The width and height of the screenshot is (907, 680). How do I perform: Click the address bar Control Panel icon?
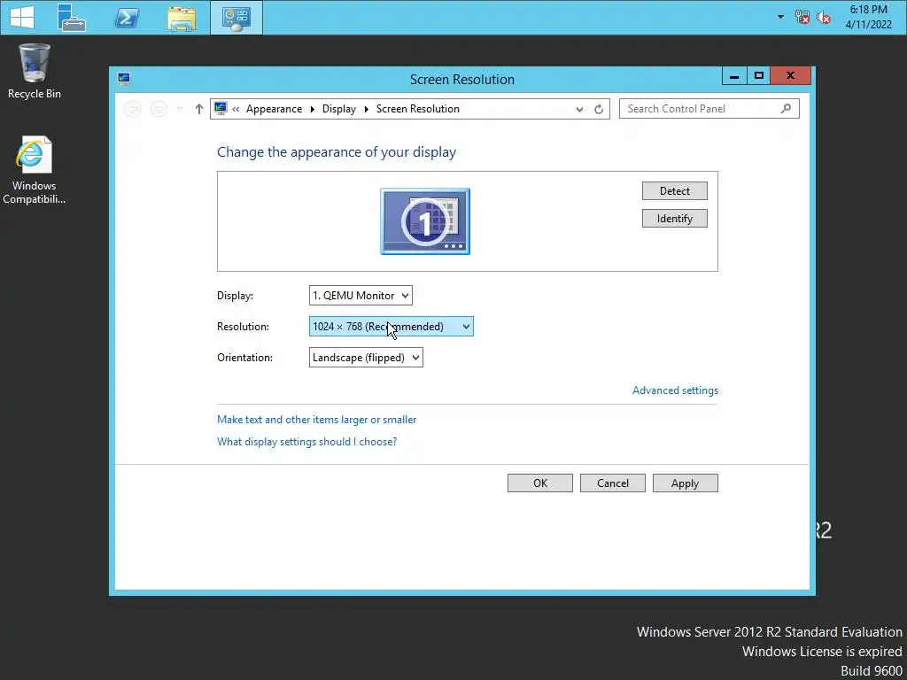point(221,108)
